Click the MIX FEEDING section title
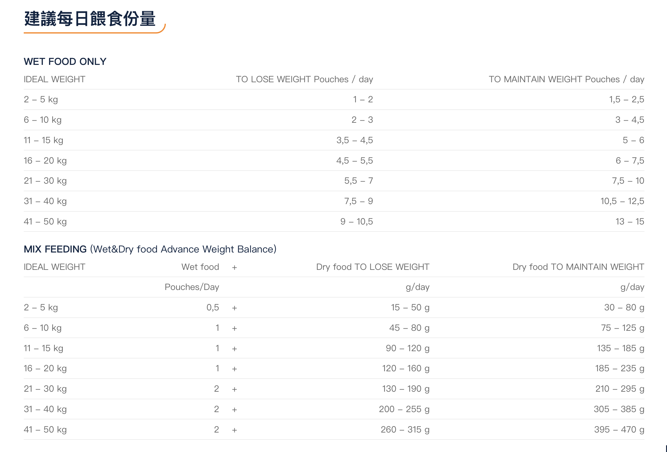The height and width of the screenshot is (452, 667). (55, 249)
